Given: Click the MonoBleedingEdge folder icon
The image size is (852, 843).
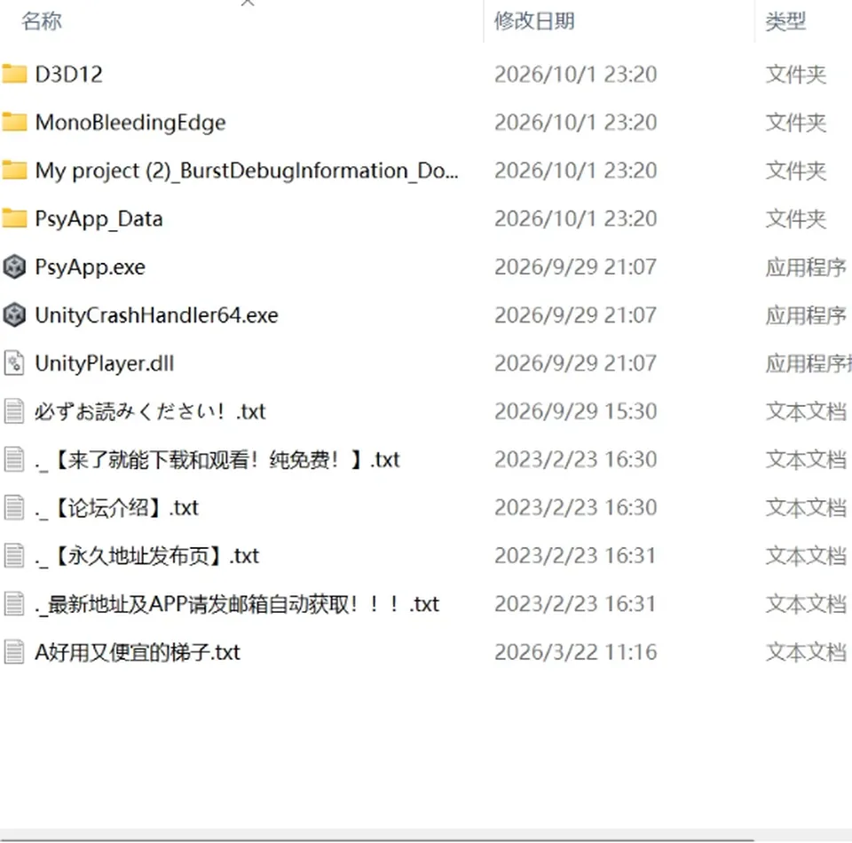Looking at the screenshot, I should (x=14, y=122).
